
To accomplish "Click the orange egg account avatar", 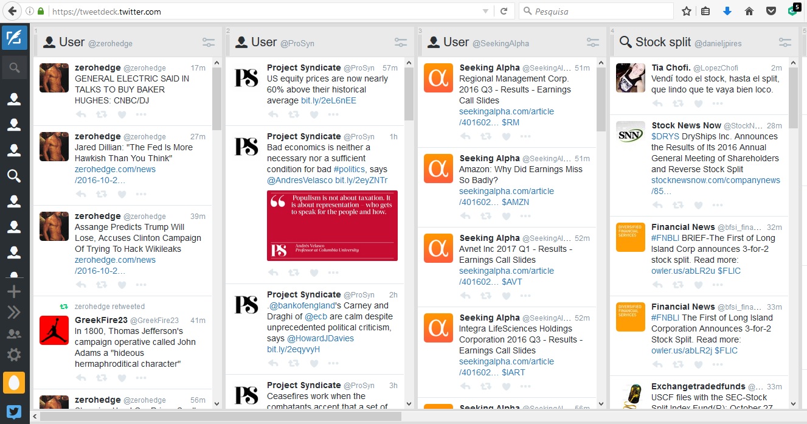I will point(14,383).
